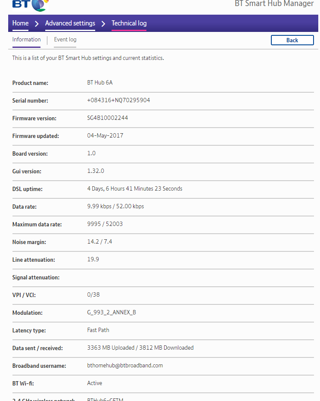
Task: Go to Home breadcrumb
Action: pyautogui.click(x=20, y=23)
